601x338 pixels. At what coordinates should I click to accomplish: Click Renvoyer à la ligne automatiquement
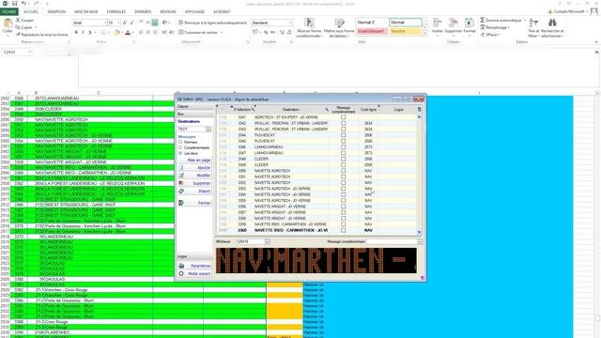pos(213,23)
